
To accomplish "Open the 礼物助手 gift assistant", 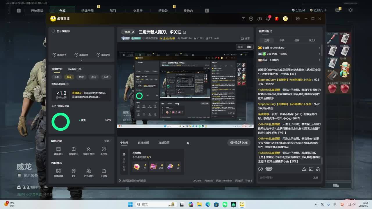I will coord(74,151).
